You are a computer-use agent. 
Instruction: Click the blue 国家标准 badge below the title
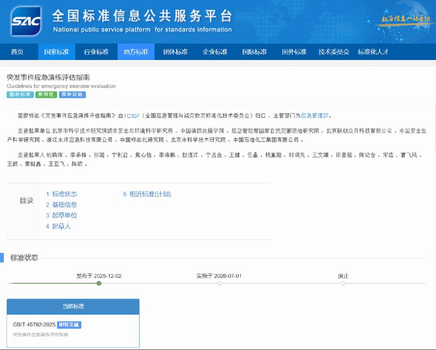tap(19, 95)
